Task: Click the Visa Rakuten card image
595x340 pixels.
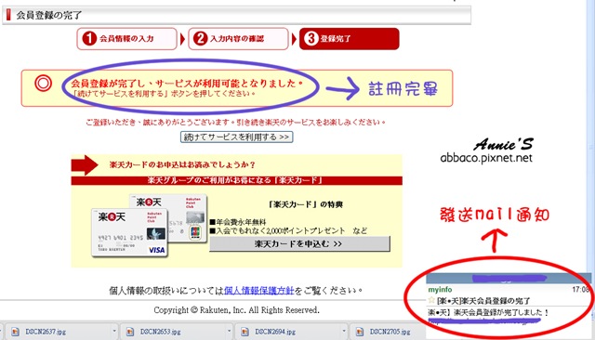Action: coord(130,233)
